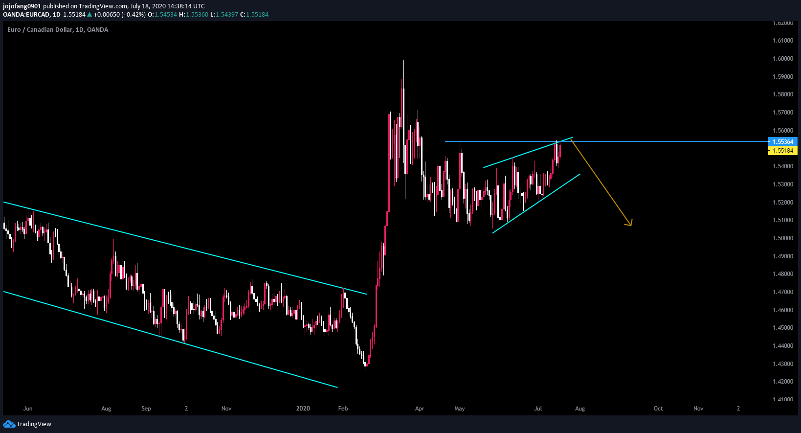The image size is (801, 433).
Task: Click the Oct label on time axis
Action: [658, 408]
